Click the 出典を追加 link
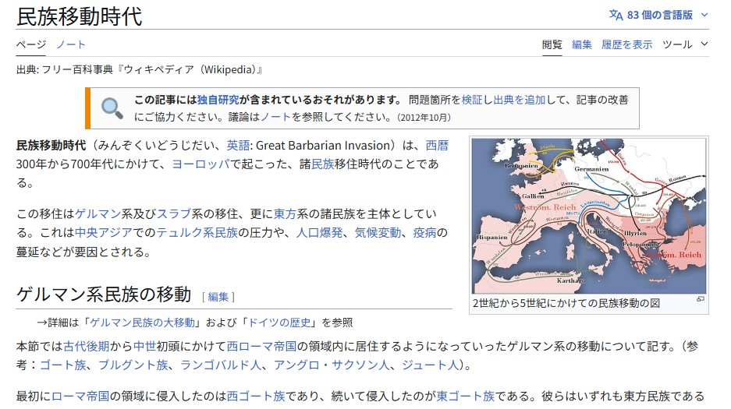Viewport: 731px width, 409px height. coord(519,100)
